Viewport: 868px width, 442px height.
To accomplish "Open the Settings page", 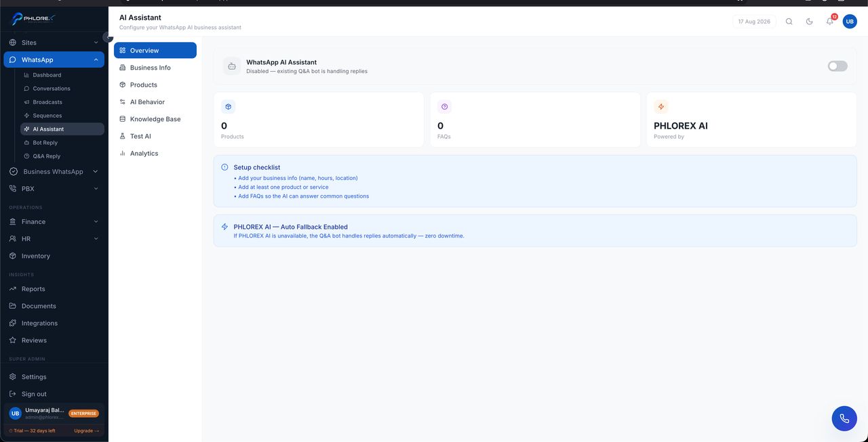I will point(54,377).
